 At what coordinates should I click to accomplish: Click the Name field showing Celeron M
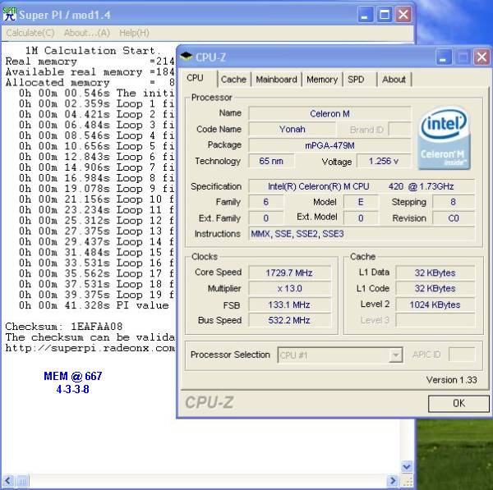329,113
